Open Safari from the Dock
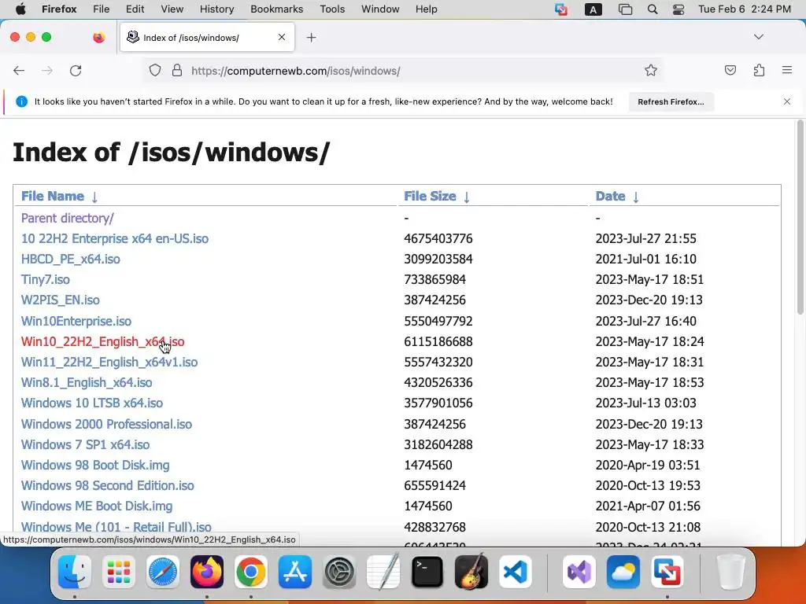Screen dimensions: 806x604 coord(162,572)
